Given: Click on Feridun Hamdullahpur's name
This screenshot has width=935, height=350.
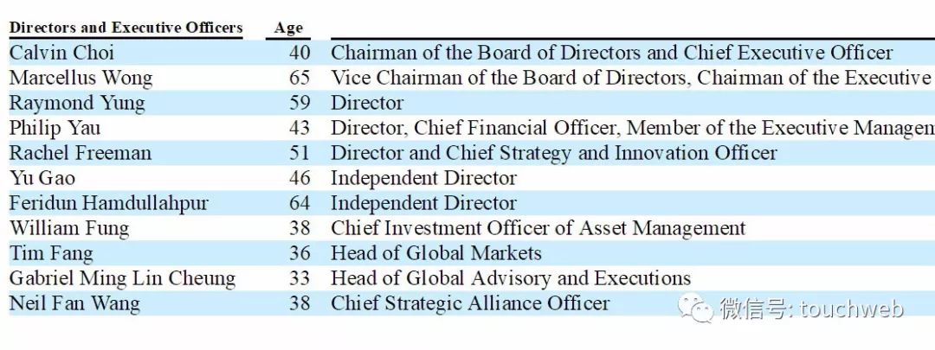Looking at the screenshot, I should click(108, 204).
